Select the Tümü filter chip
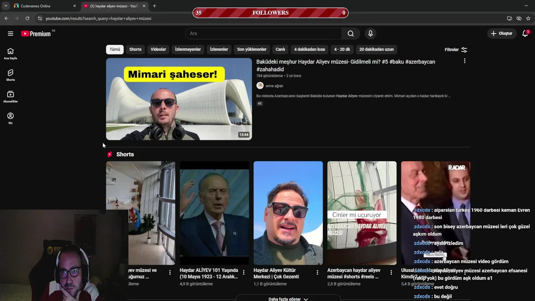Image resolution: width=535 pixels, height=301 pixels. (115, 49)
